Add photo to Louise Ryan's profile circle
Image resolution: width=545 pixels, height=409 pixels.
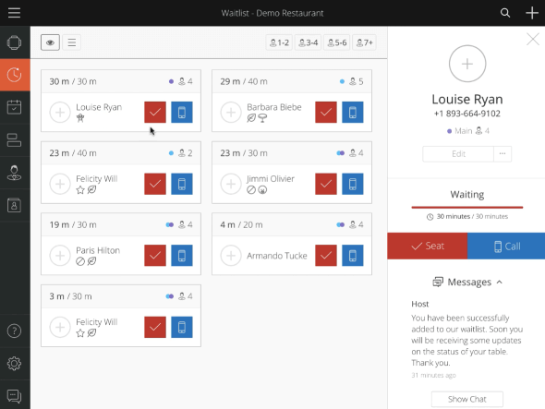467,64
